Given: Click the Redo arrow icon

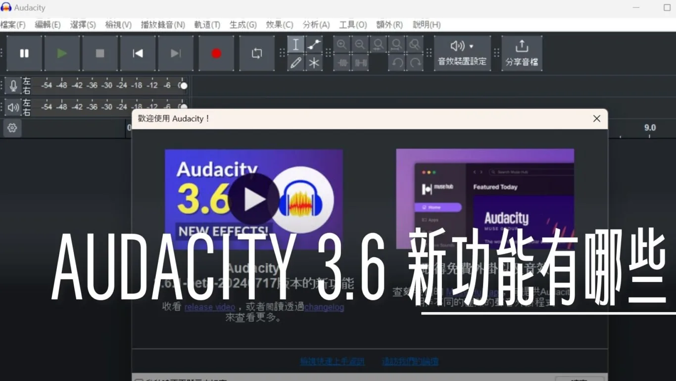Looking at the screenshot, I should click(415, 63).
